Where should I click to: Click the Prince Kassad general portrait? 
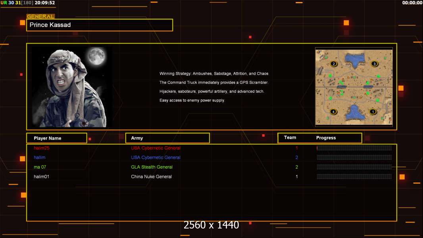tap(71, 87)
